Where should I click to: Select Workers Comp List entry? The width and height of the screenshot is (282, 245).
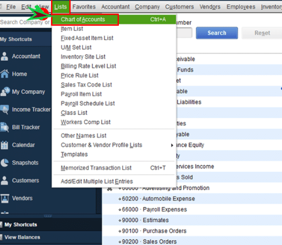114,122
